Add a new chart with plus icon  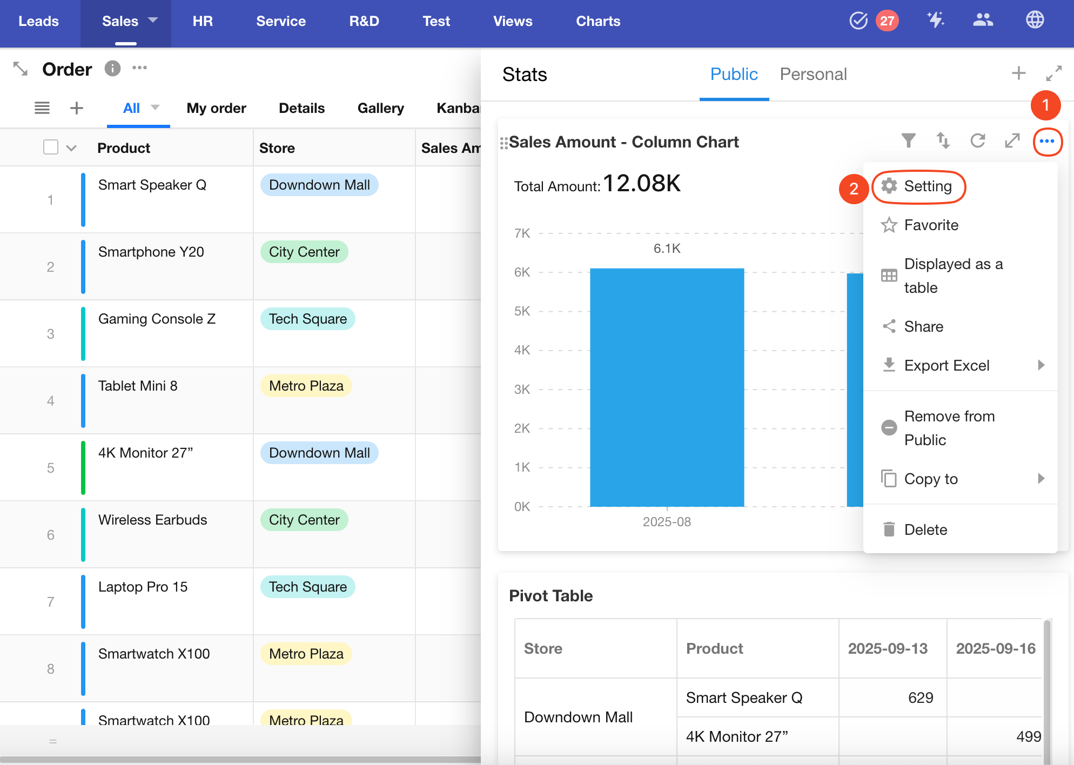click(x=1018, y=73)
